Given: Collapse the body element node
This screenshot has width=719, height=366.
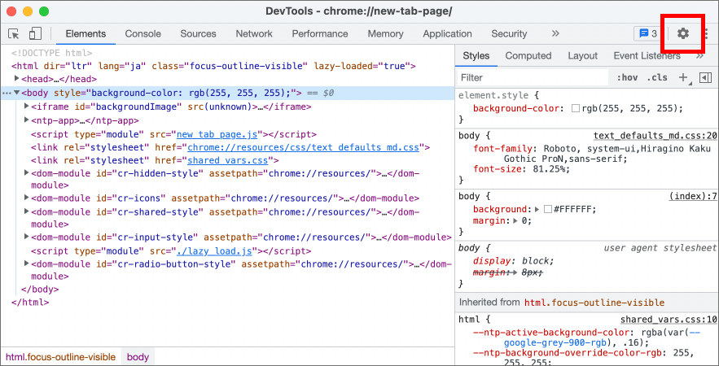Looking at the screenshot, I should point(17,93).
